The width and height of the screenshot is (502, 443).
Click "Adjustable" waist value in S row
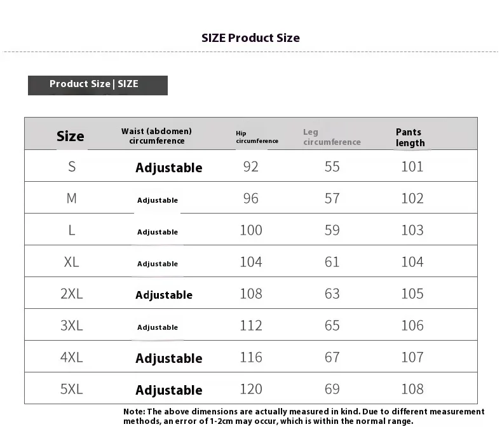(x=168, y=168)
